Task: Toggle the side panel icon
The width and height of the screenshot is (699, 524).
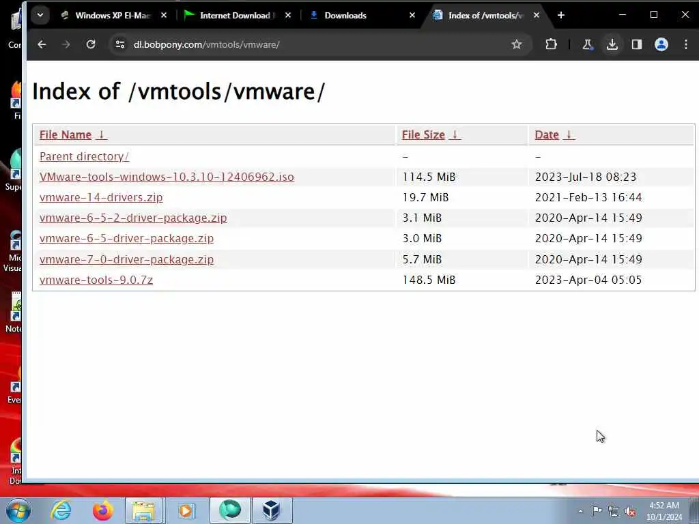Action: (x=637, y=44)
